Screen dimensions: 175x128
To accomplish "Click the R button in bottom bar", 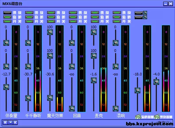I will 5,123.
